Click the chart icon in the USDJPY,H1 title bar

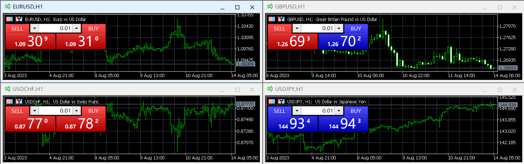pos(270,89)
